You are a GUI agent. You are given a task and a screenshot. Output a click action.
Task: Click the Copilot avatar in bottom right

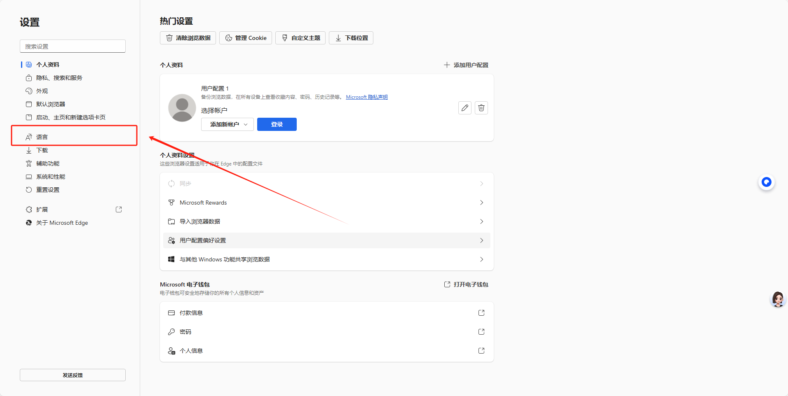(x=777, y=299)
